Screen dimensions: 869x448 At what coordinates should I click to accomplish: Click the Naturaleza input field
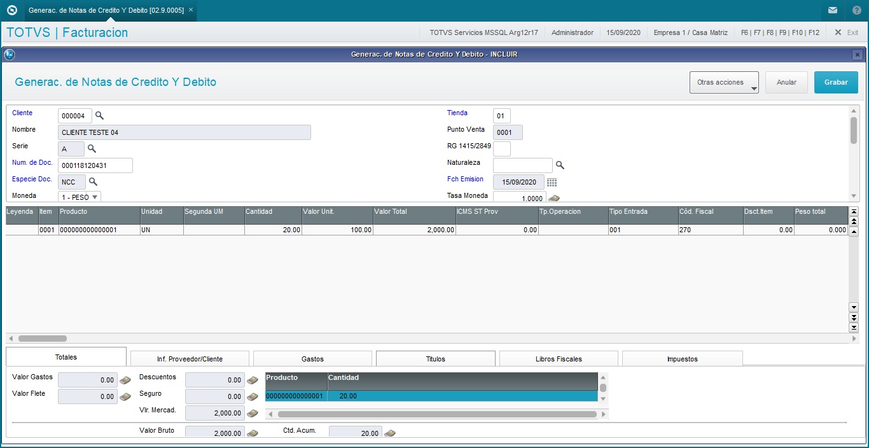(523, 165)
